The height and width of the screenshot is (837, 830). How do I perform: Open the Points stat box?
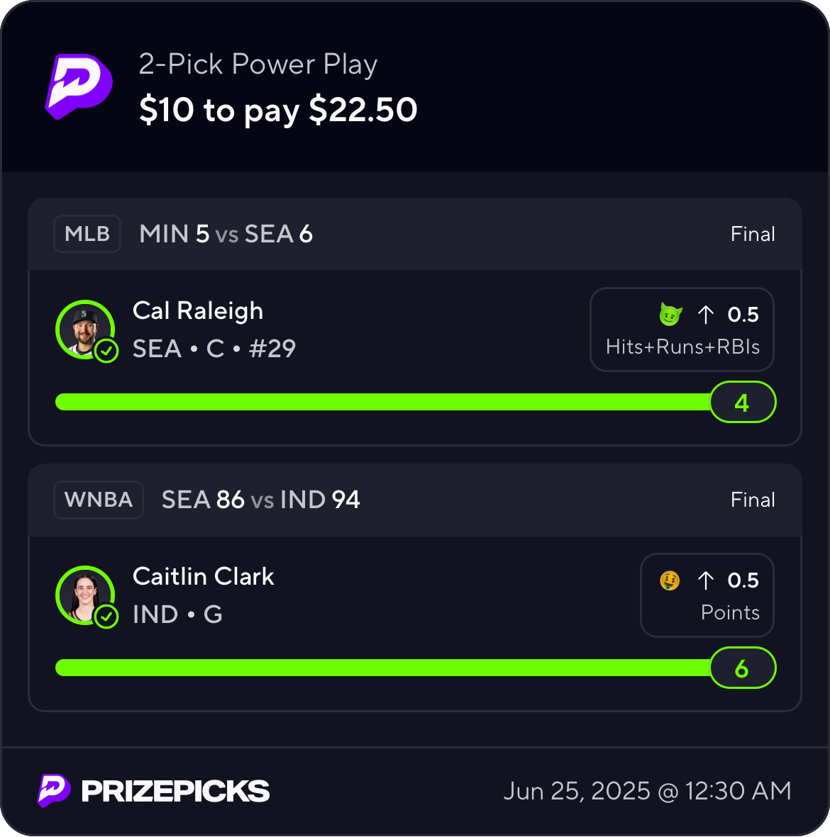click(707, 595)
